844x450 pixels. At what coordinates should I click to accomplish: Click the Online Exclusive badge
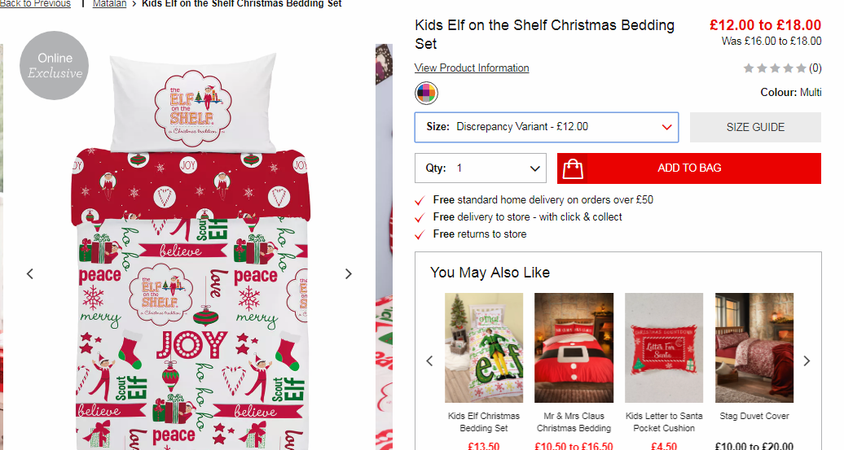pyautogui.click(x=55, y=66)
